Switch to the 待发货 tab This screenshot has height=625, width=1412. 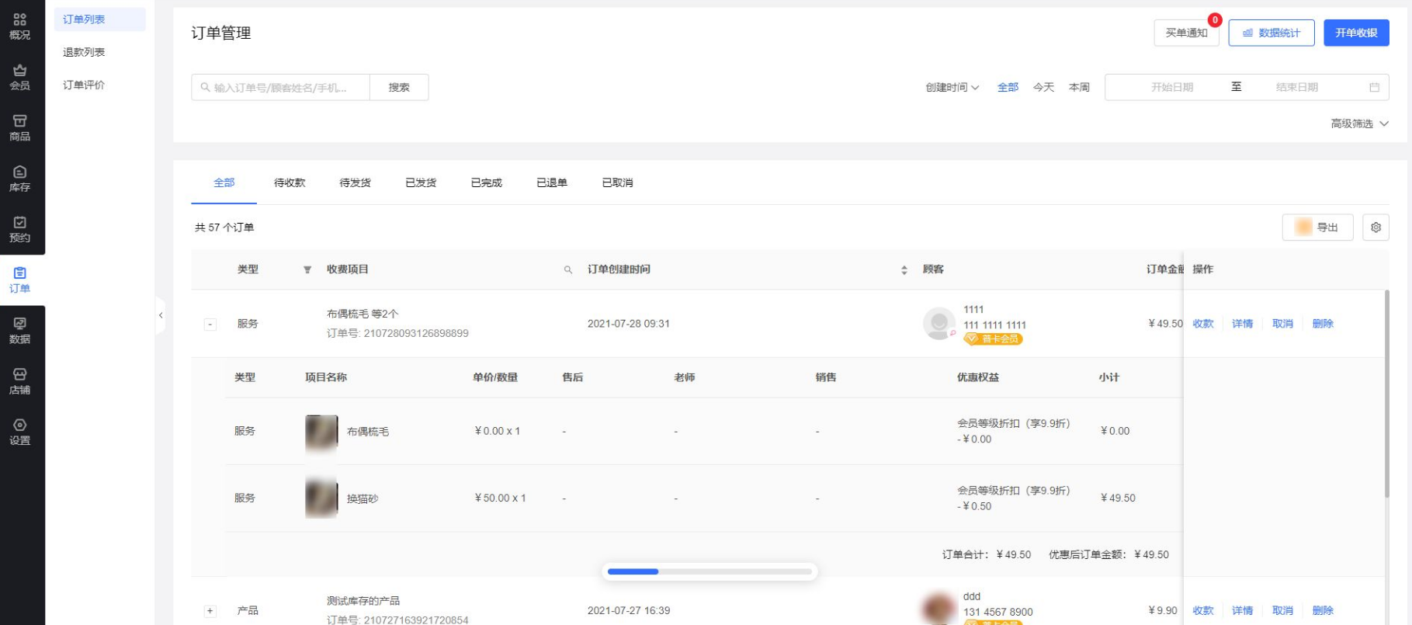[355, 182]
